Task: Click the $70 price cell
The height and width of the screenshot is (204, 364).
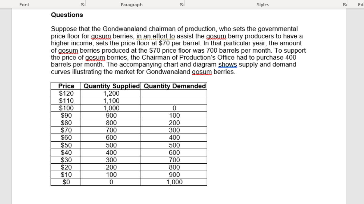Action: pyautogui.click(x=66, y=130)
